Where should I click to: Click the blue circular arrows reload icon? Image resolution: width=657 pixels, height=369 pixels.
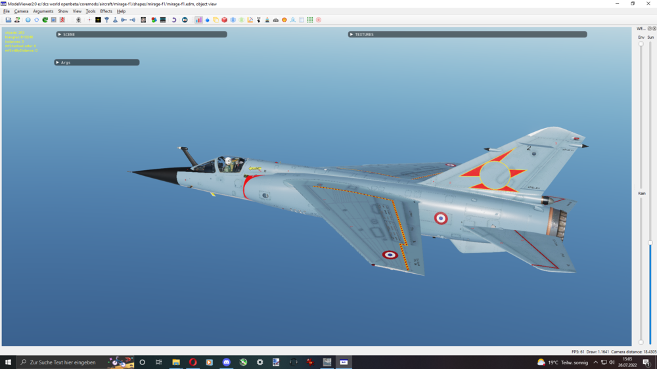(x=36, y=20)
